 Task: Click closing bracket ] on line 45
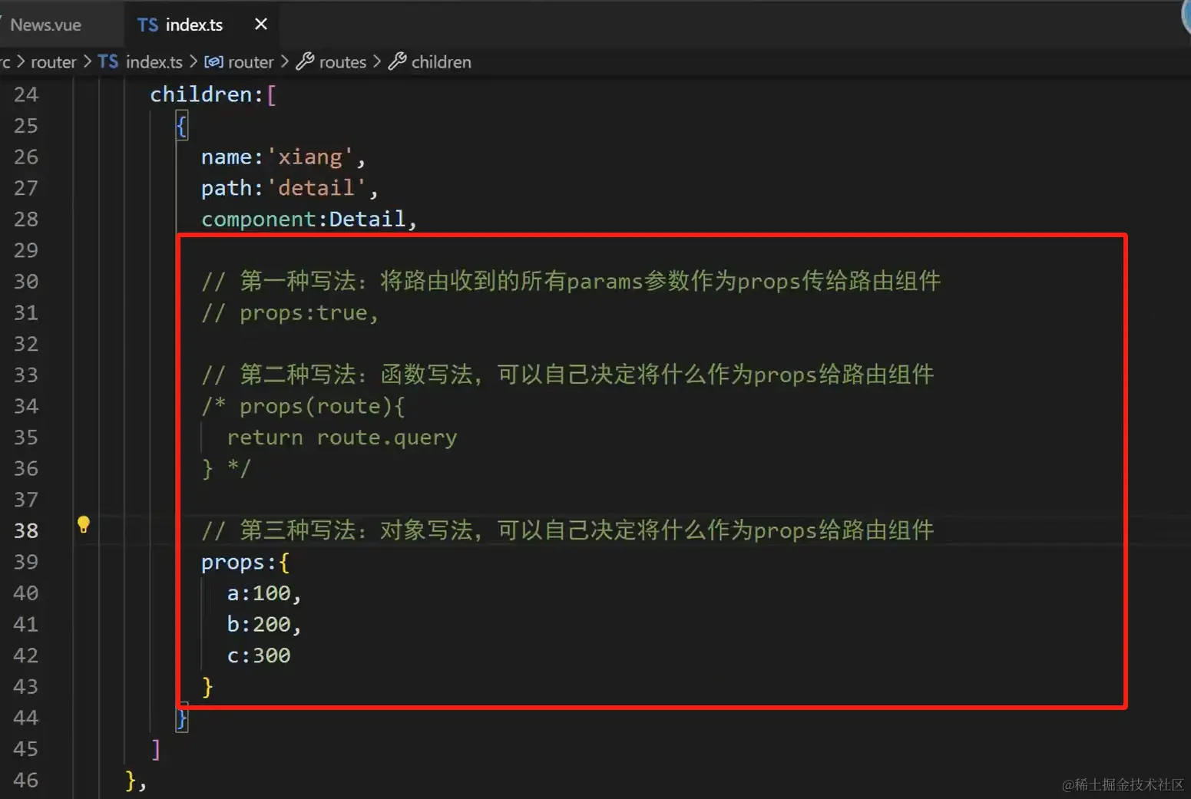(156, 749)
